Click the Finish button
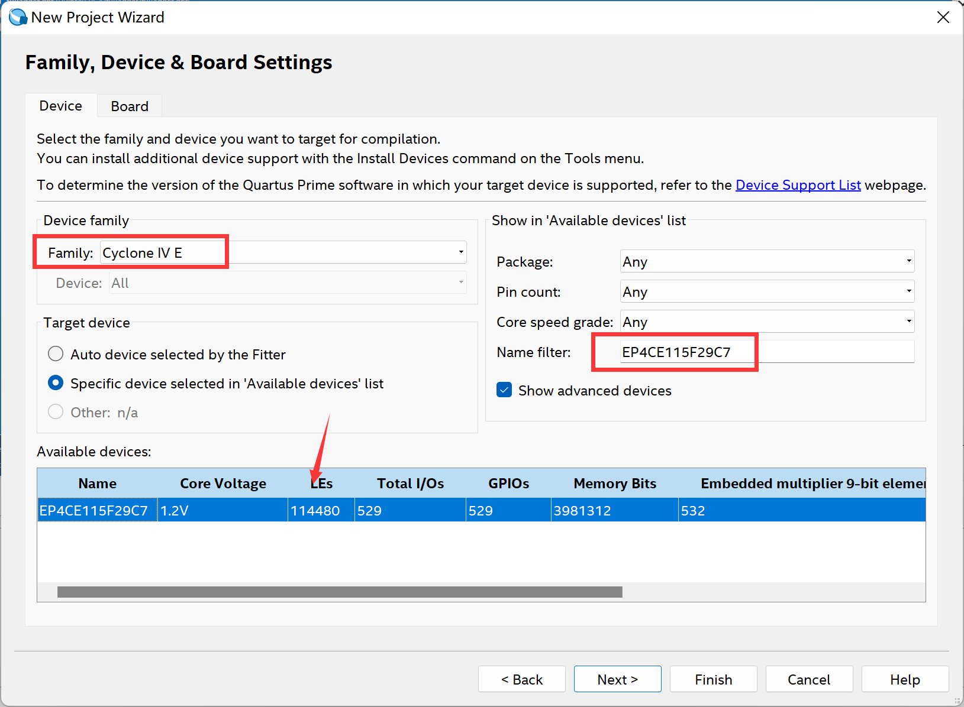964x707 pixels. coord(714,679)
